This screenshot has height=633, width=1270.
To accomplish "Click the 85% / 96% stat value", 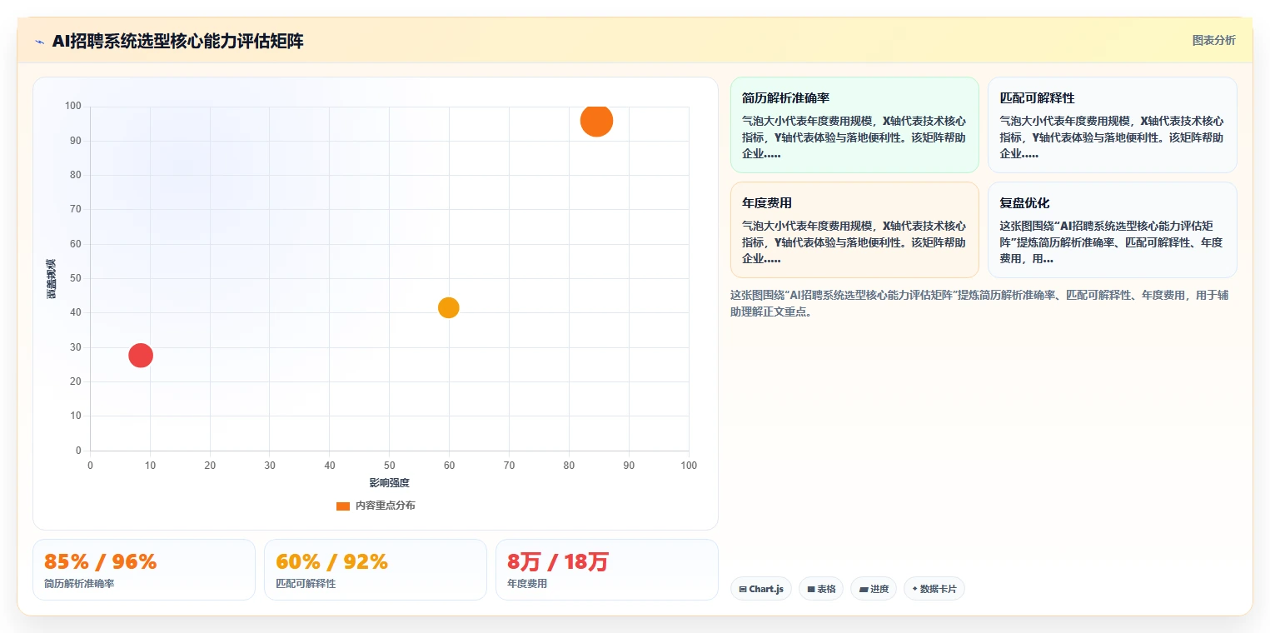I will (x=100, y=562).
